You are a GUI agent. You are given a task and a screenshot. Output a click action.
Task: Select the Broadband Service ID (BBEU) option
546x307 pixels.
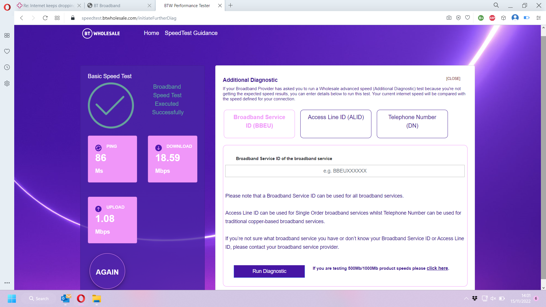click(x=259, y=124)
